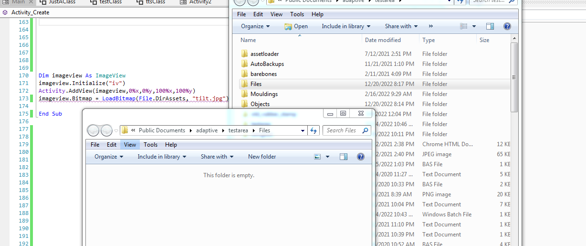Click the Mouldings folder icon
The width and height of the screenshot is (586, 246).
tap(244, 94)
